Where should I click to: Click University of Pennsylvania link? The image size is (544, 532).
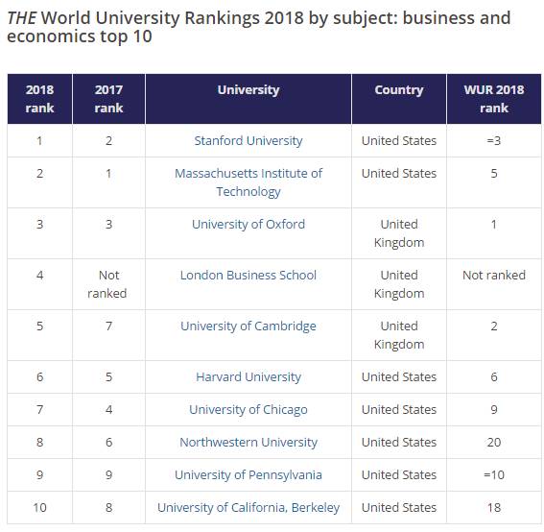point(248,475)
